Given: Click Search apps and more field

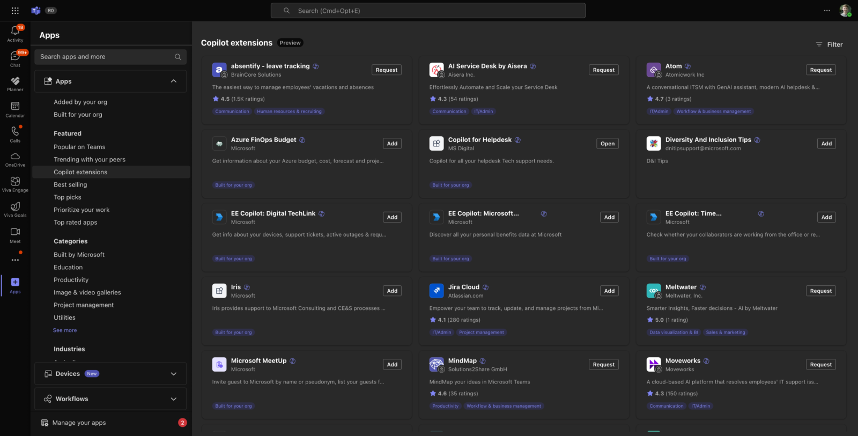Looking at the screenshot, I should coord(110,57).
